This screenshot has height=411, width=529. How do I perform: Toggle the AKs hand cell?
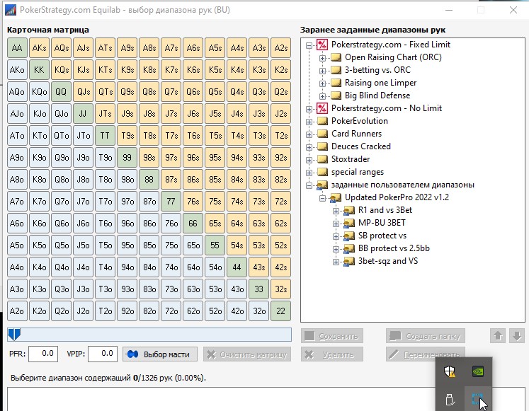pos(39,48)
